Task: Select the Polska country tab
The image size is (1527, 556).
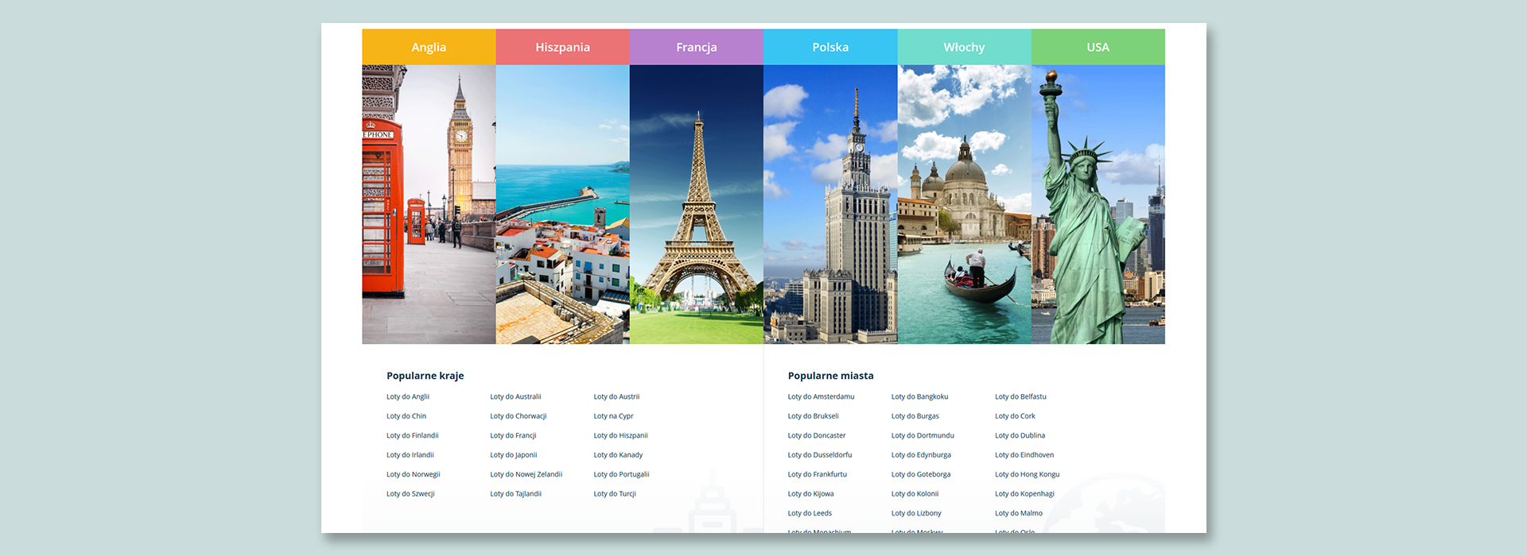Action: tap(830, 47)
